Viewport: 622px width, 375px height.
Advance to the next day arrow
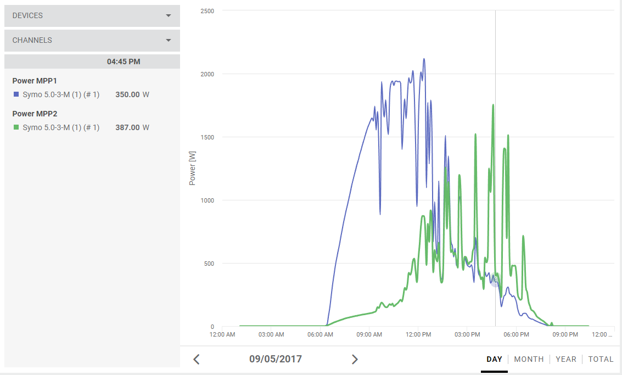pos(355,360)
